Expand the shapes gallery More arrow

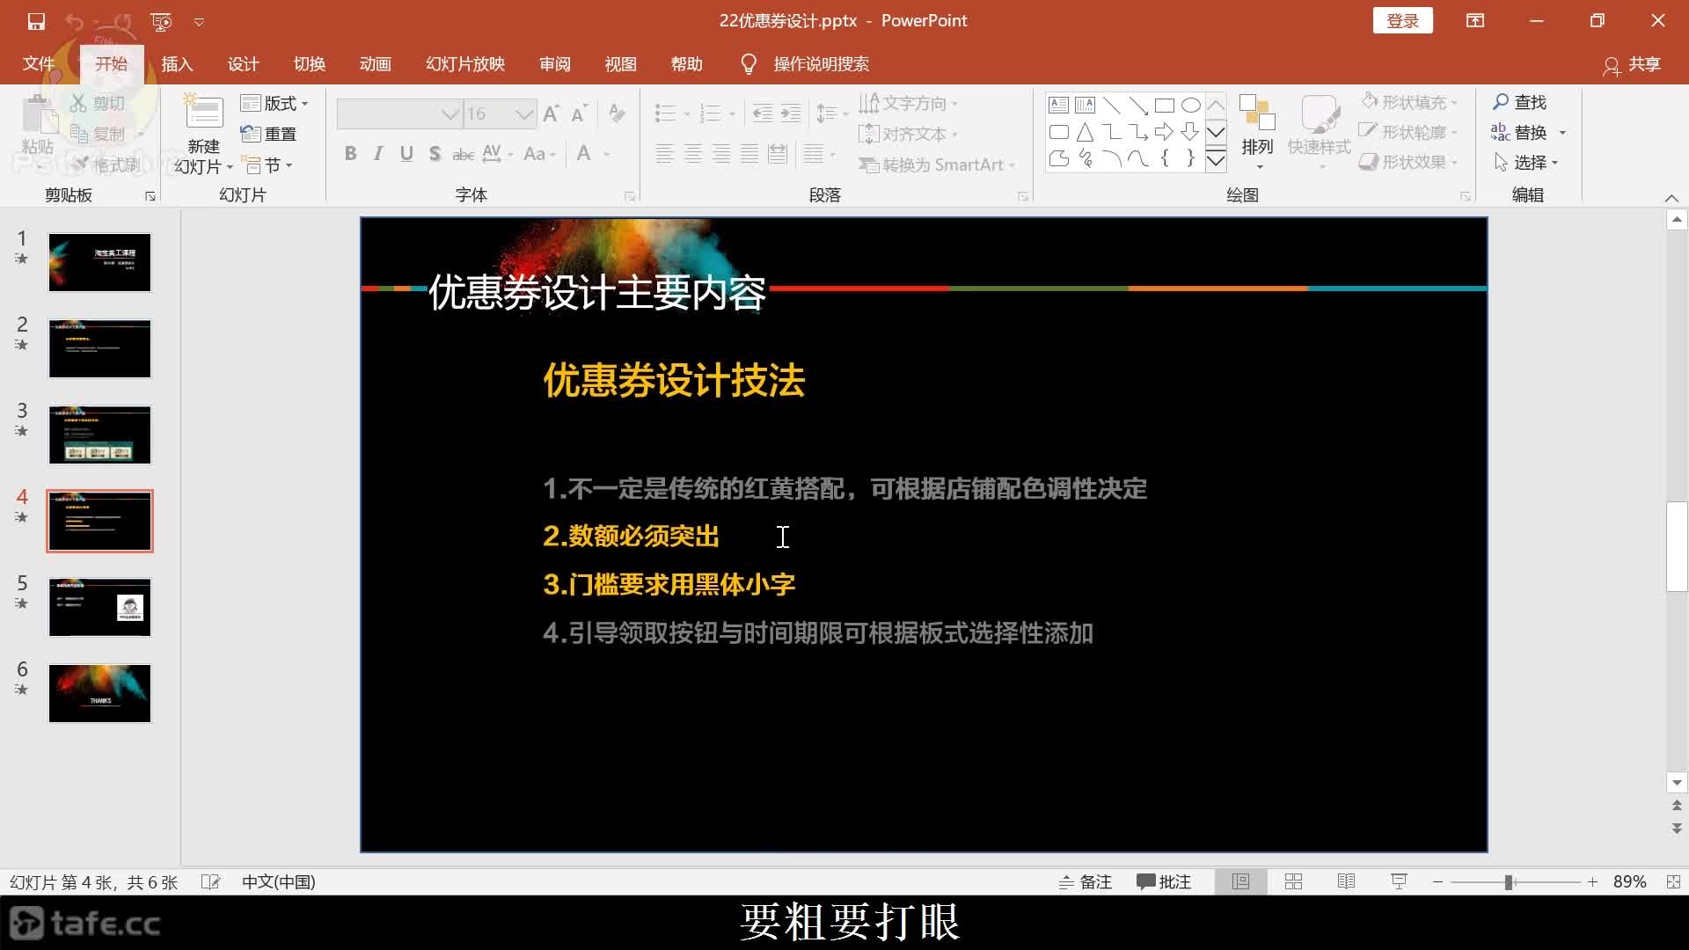click(x=1216, y=160)
